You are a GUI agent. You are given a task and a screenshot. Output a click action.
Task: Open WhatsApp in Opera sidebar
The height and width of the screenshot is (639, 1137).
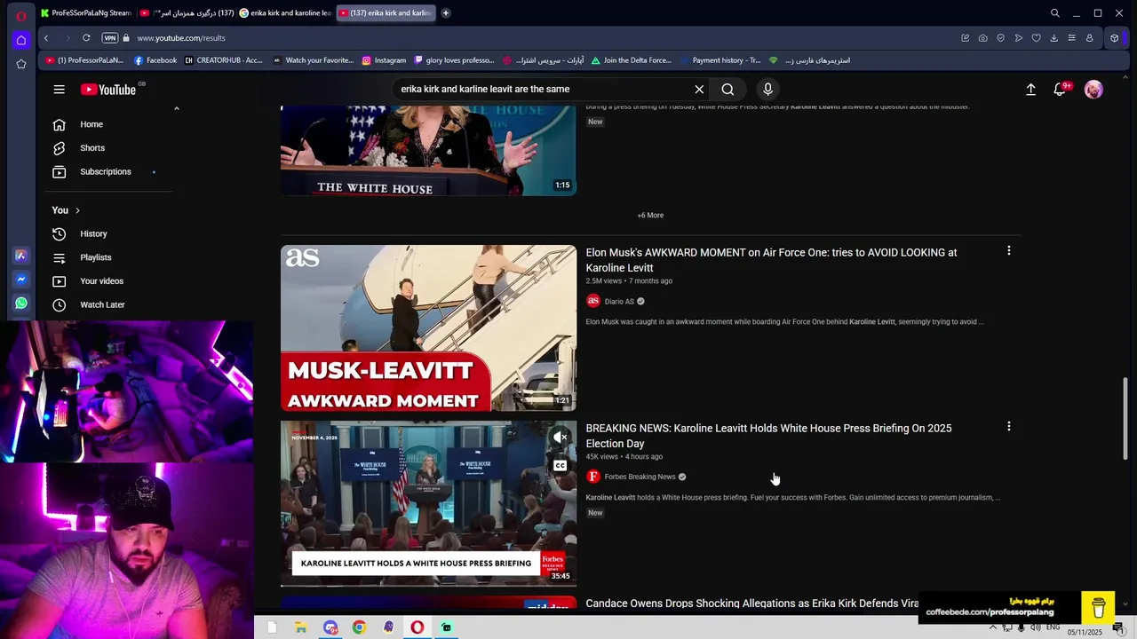21,303
